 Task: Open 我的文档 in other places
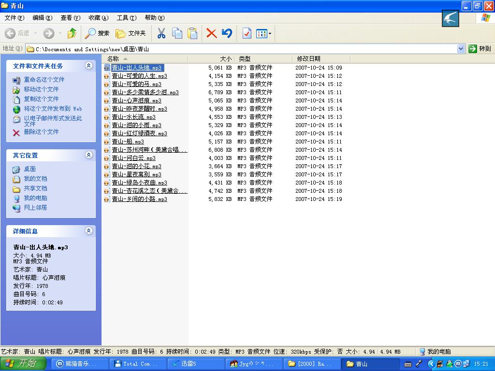pyautogui.click(x=36, y=179)
